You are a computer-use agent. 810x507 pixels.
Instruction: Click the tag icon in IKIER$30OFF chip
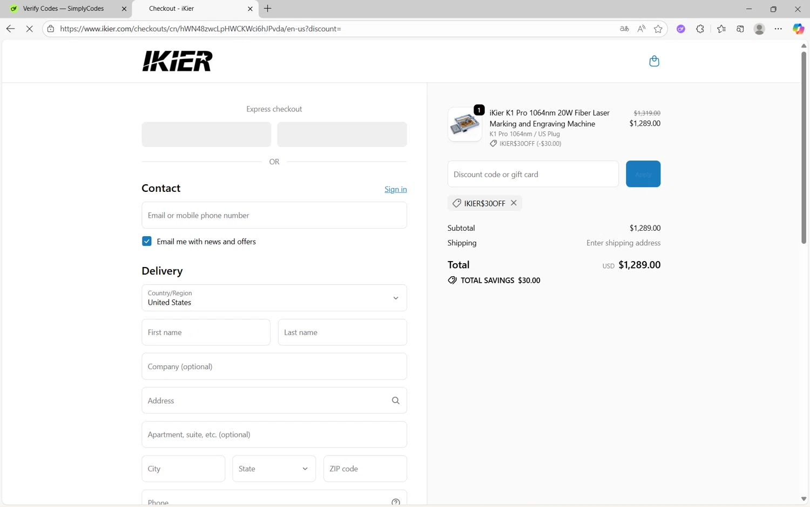(x=457, y=203)
